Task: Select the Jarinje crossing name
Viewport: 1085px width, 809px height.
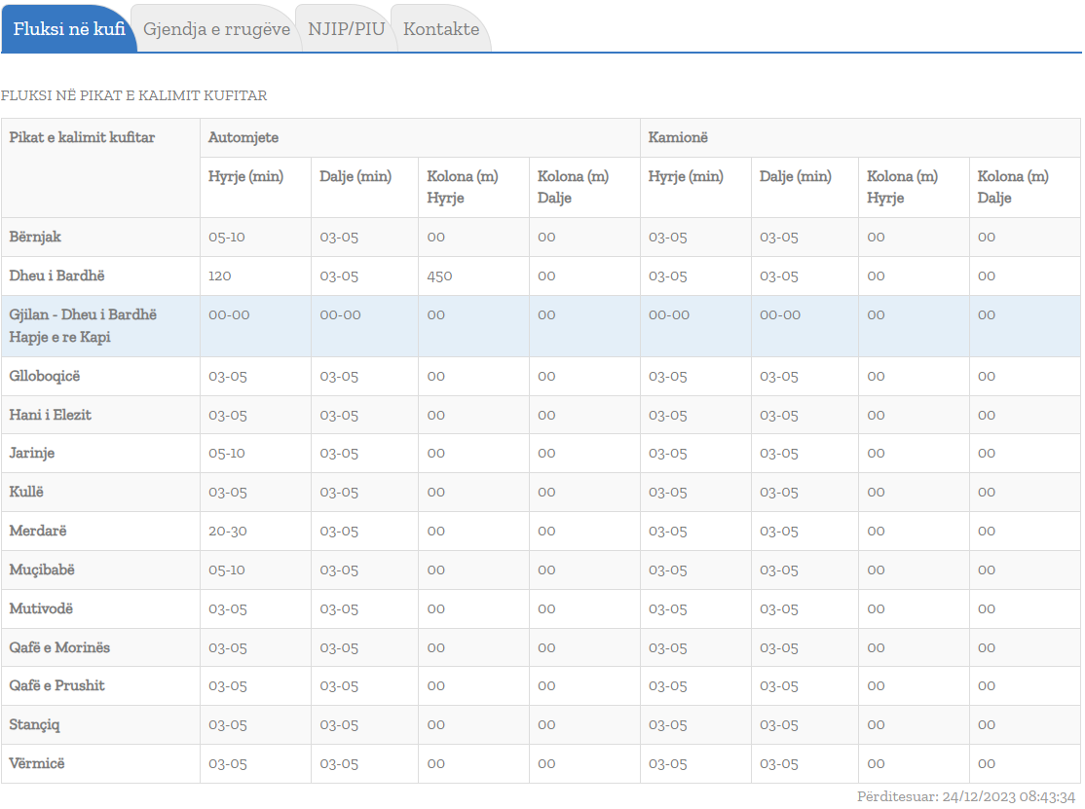Action: tap(32, 454)
